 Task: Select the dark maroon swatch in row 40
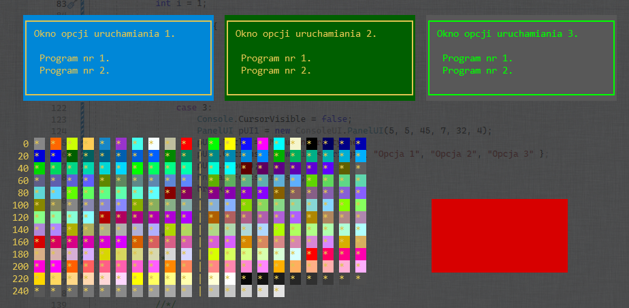pyautogui.click(x=246, y=168)
